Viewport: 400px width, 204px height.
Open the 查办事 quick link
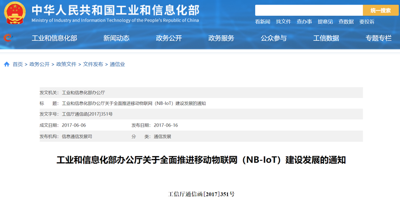click(x=304, y=22)
